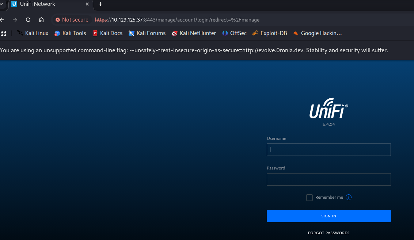
Task: Go to the browser home page icon
Action: click(x=41, y=20)
